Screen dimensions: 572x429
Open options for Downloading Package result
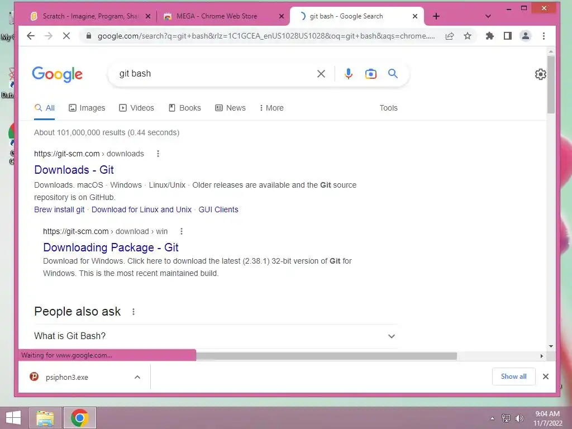(x=182, y=231)
